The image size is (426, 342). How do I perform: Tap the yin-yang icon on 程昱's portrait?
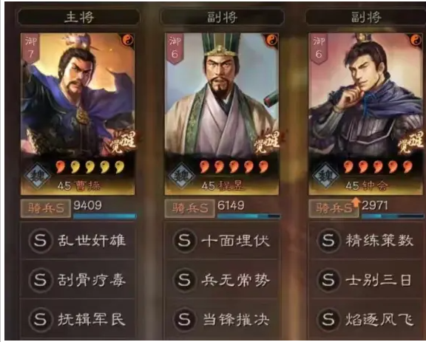click(x=271, y=40)
